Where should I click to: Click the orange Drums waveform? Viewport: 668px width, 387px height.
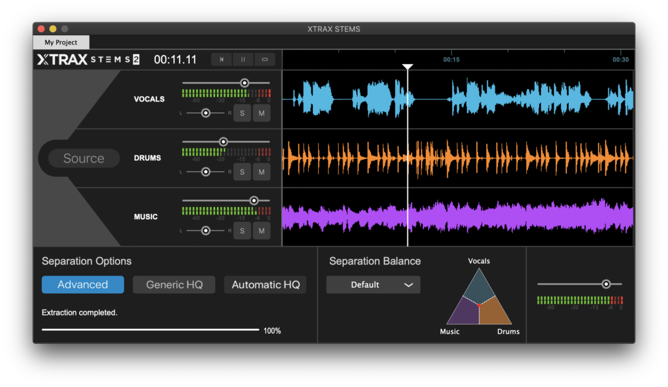click(458, 158)
